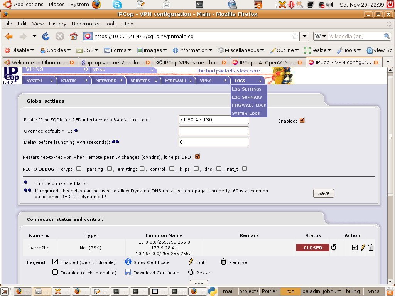Click the trash remove icon for barre2hq
The image size is (395, 296).
pyautogui.click(x=371, y=247)
